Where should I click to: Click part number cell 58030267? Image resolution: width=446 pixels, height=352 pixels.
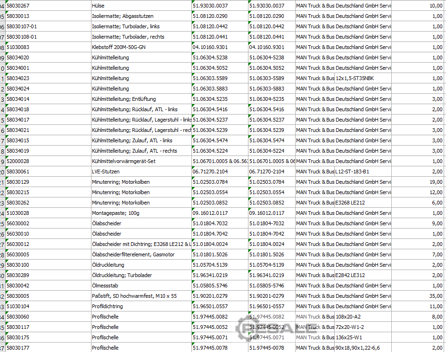point(47,6)
